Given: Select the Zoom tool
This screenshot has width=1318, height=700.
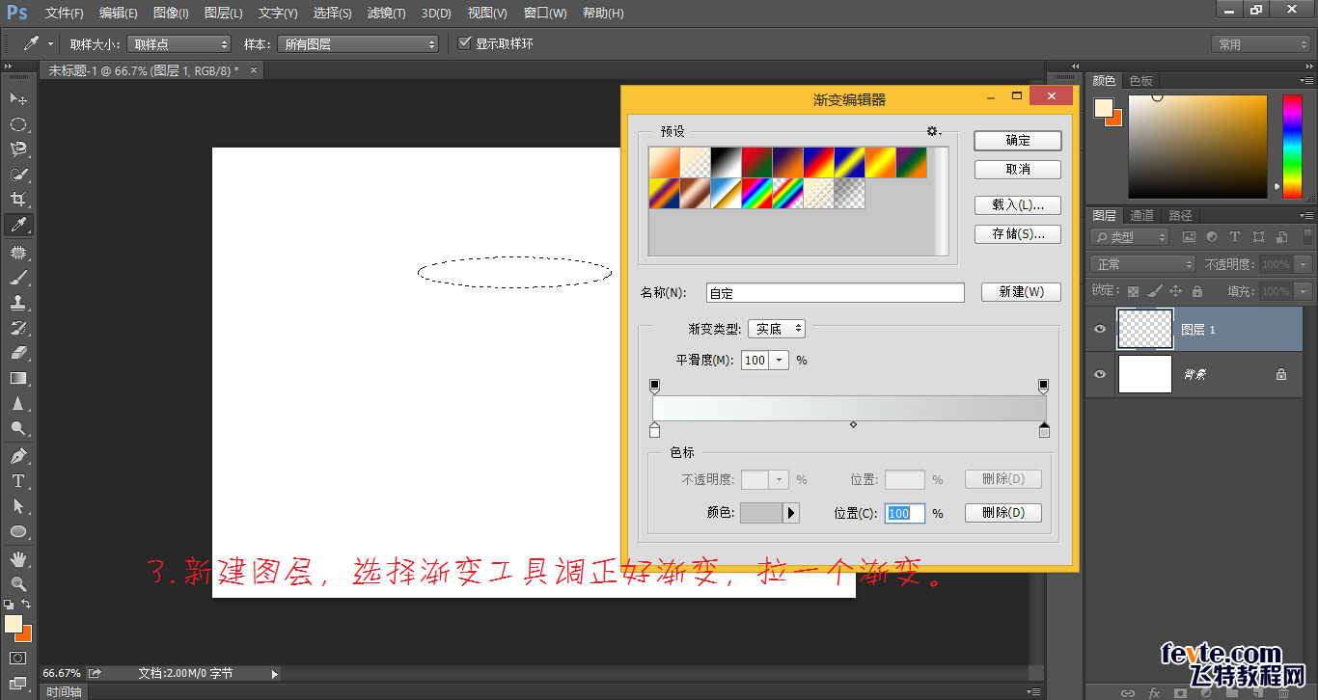Looking at the screenshot, I should (18, 584).
